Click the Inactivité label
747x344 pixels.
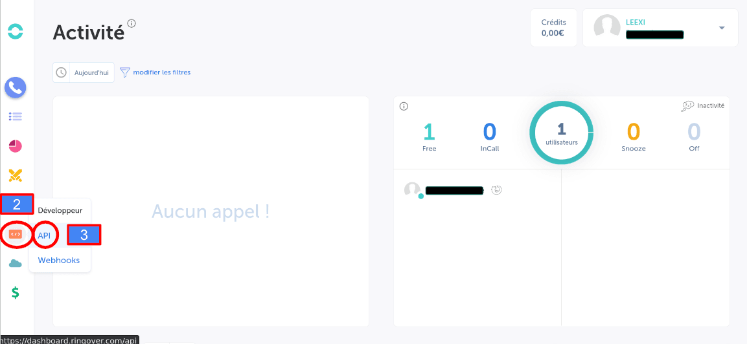pyautogui.click(x=710, y=105)
